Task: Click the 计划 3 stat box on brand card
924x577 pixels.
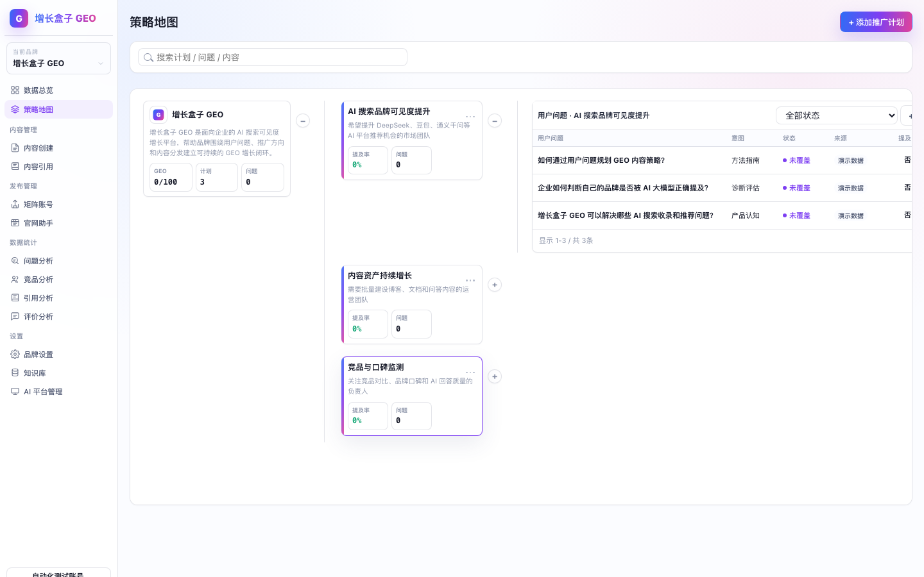Action: click(x=217, y=177)
